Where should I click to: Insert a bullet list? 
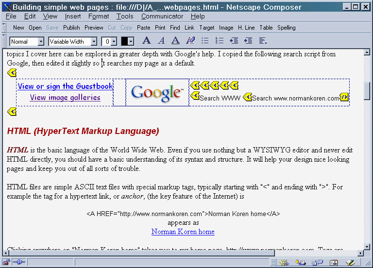coord(205,41)
